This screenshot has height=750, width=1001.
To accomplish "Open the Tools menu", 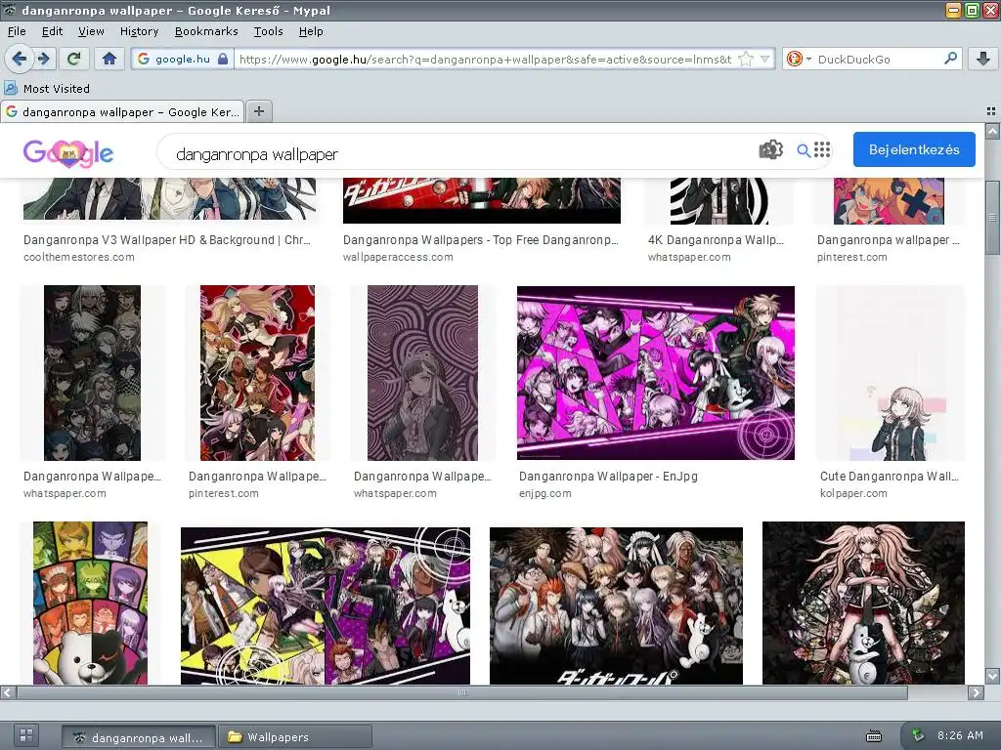I will [x=268, y=31].
